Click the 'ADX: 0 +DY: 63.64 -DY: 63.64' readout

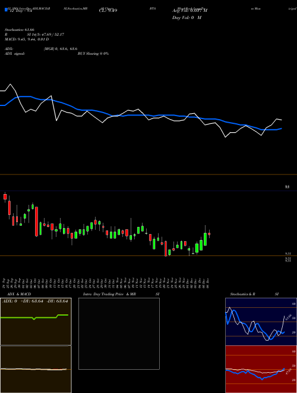[x=35, y=301]
